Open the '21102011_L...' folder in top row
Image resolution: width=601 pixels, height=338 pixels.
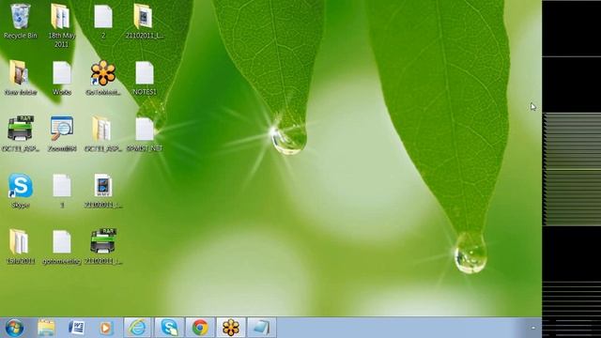pos(144,21)
